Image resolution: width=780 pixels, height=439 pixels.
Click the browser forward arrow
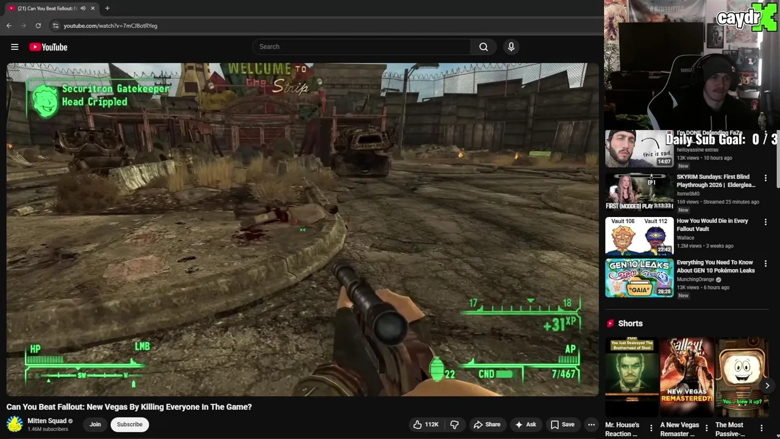point(23,26)
